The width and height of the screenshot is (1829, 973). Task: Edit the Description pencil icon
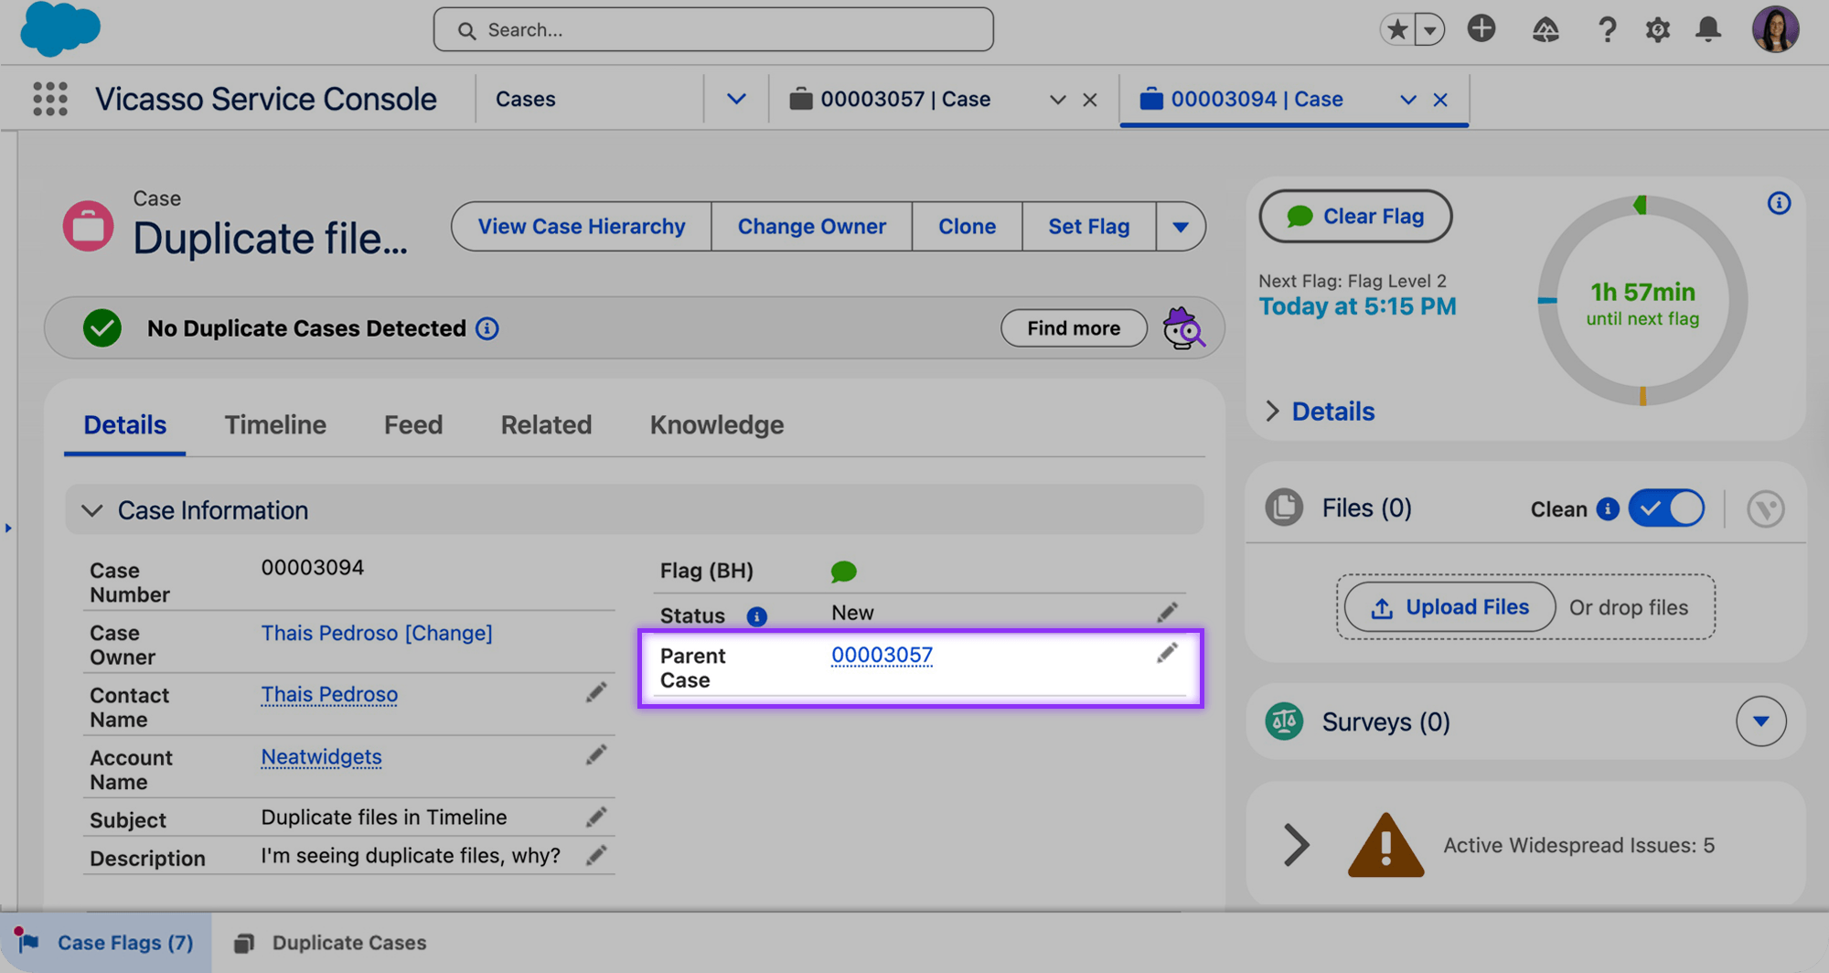click(x=596, y=856)
